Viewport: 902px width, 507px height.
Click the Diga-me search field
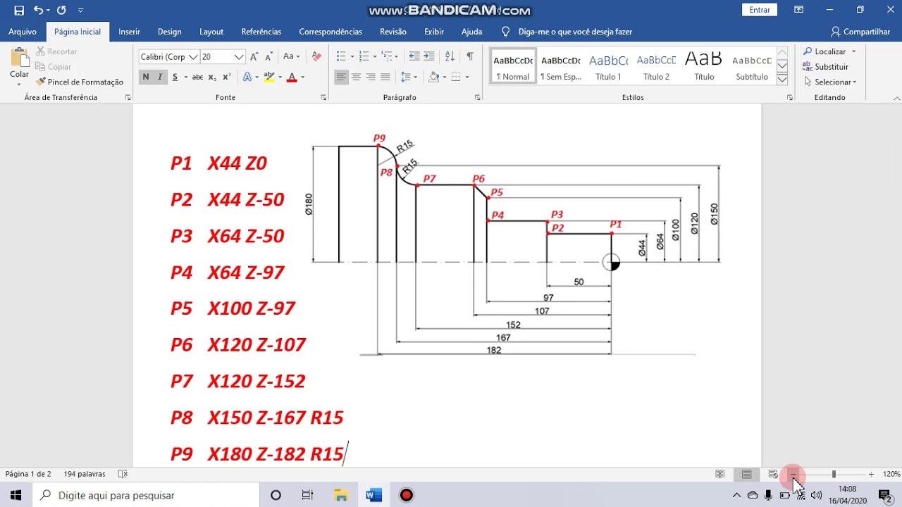[x=574, y=32]
